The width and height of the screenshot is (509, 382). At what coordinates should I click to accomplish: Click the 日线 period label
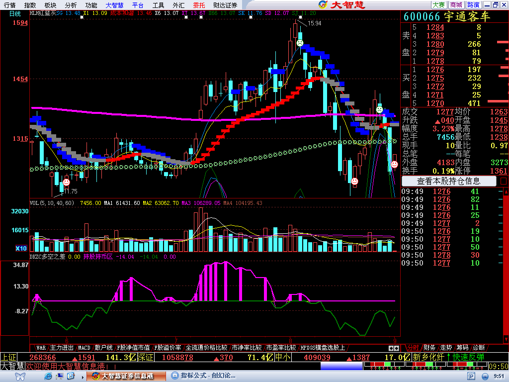tap(14, 13)
